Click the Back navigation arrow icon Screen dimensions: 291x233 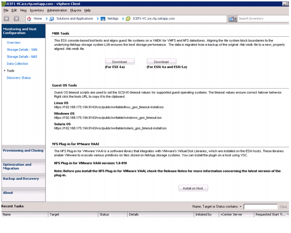tap(6, 18)
